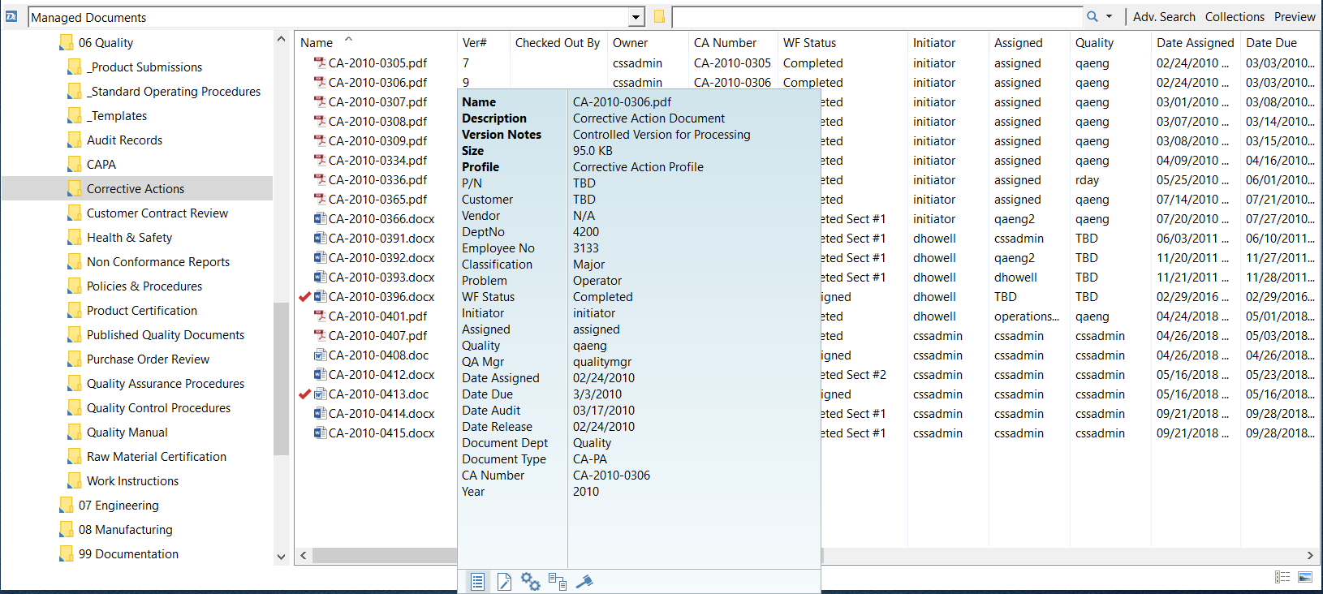Click the Preview button
The image size is (1323, 594).
coord(1294,17)
